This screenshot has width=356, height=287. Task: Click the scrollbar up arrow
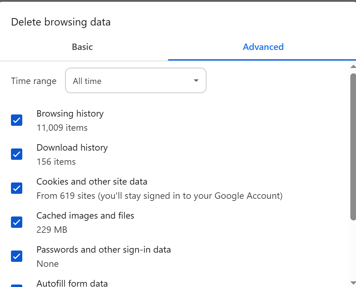pos(353,67)
